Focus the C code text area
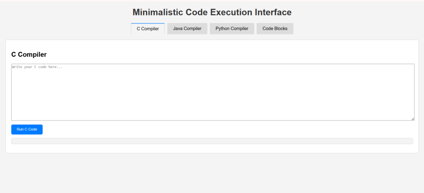Viewport: 424px width, 193px height. click(212, 92)
